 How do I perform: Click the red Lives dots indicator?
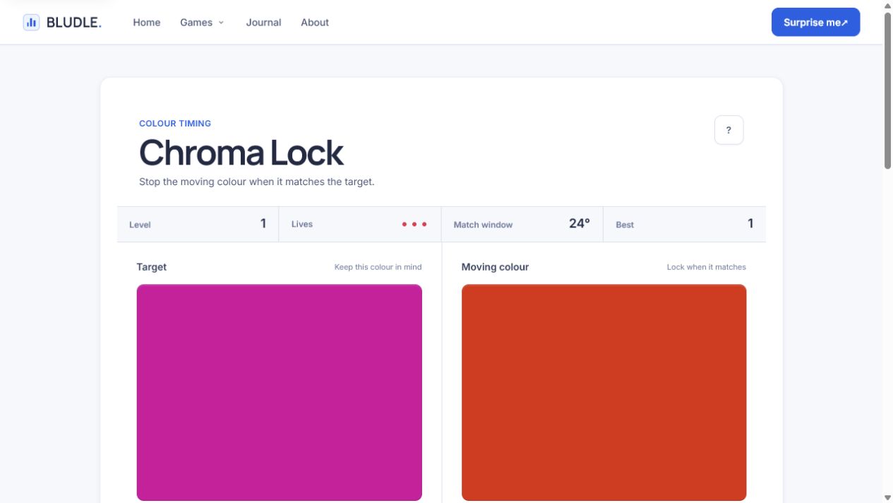point(414,224)
